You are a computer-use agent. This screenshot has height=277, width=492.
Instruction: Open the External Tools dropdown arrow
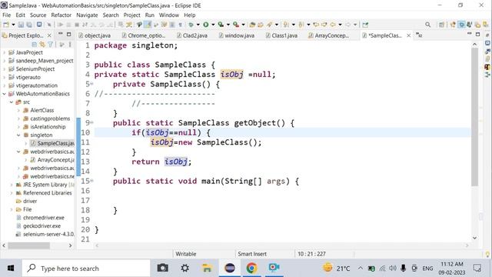(243, 25)
